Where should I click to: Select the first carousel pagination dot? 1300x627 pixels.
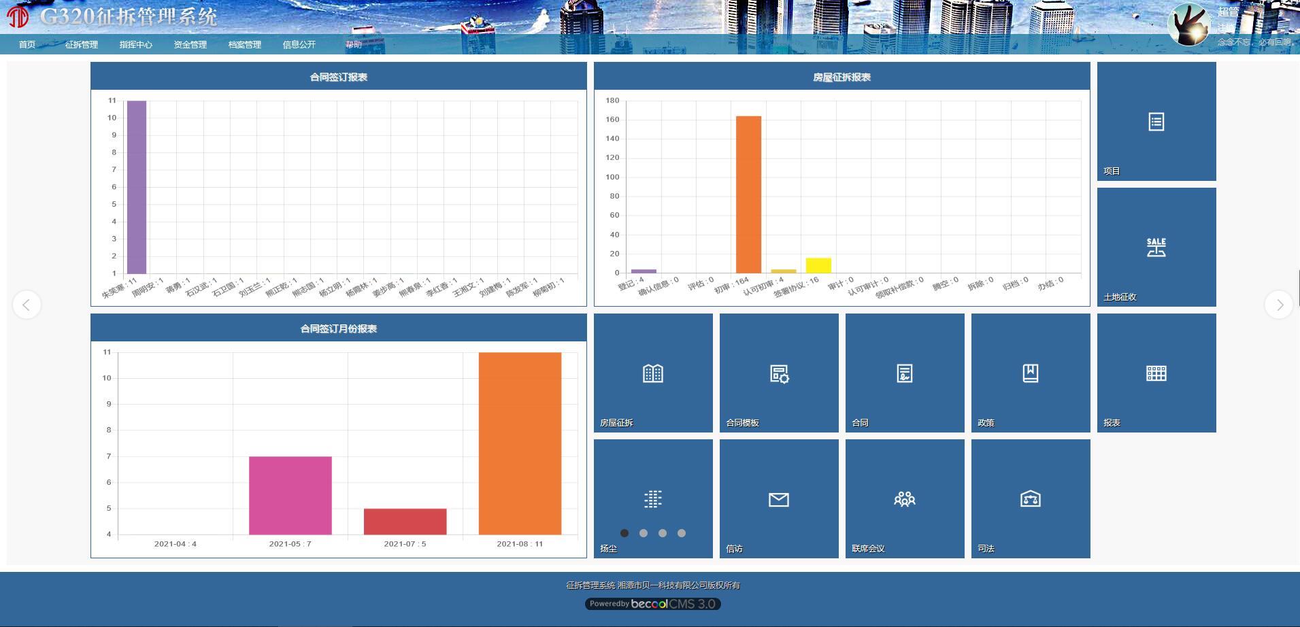pos(624,533)
